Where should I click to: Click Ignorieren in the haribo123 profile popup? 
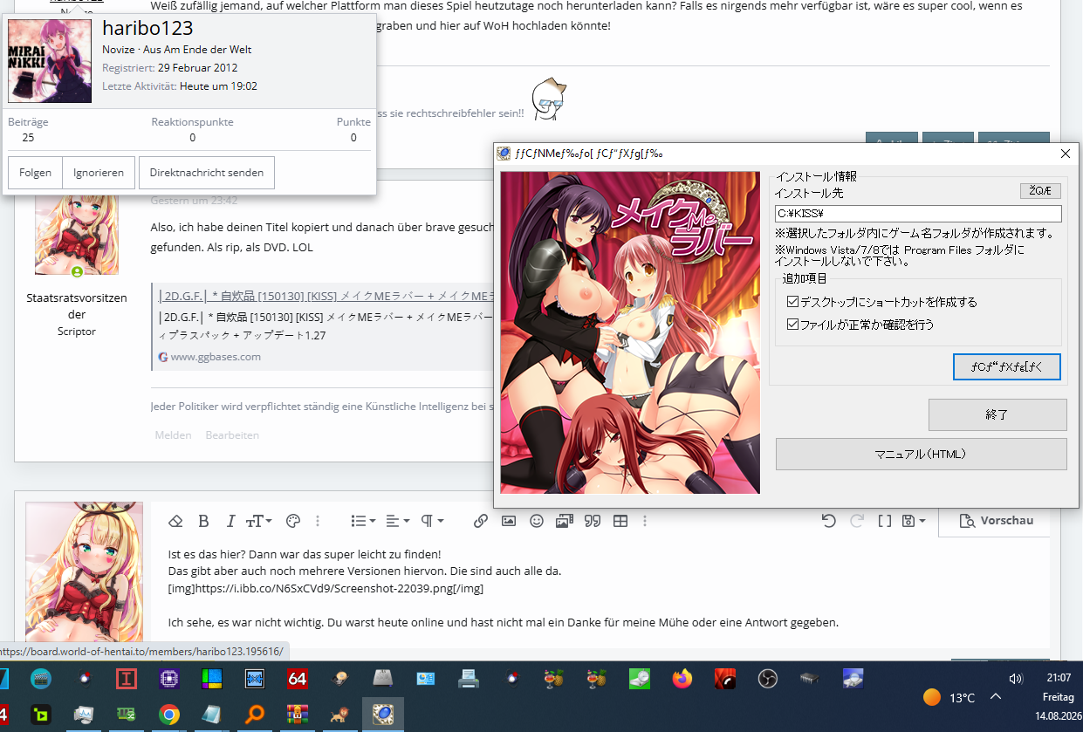tap(99, 173)
